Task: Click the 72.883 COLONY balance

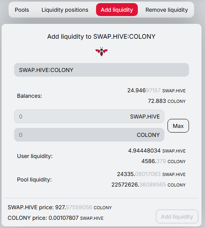Action: [x=167, y=101]
